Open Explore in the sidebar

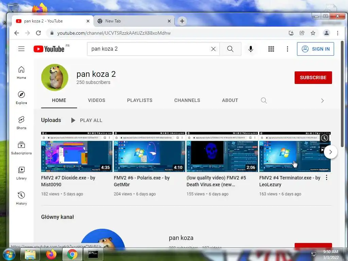[x=21, y=98]
